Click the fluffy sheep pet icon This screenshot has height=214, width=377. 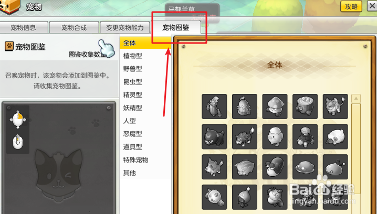(x=336, y=137)
